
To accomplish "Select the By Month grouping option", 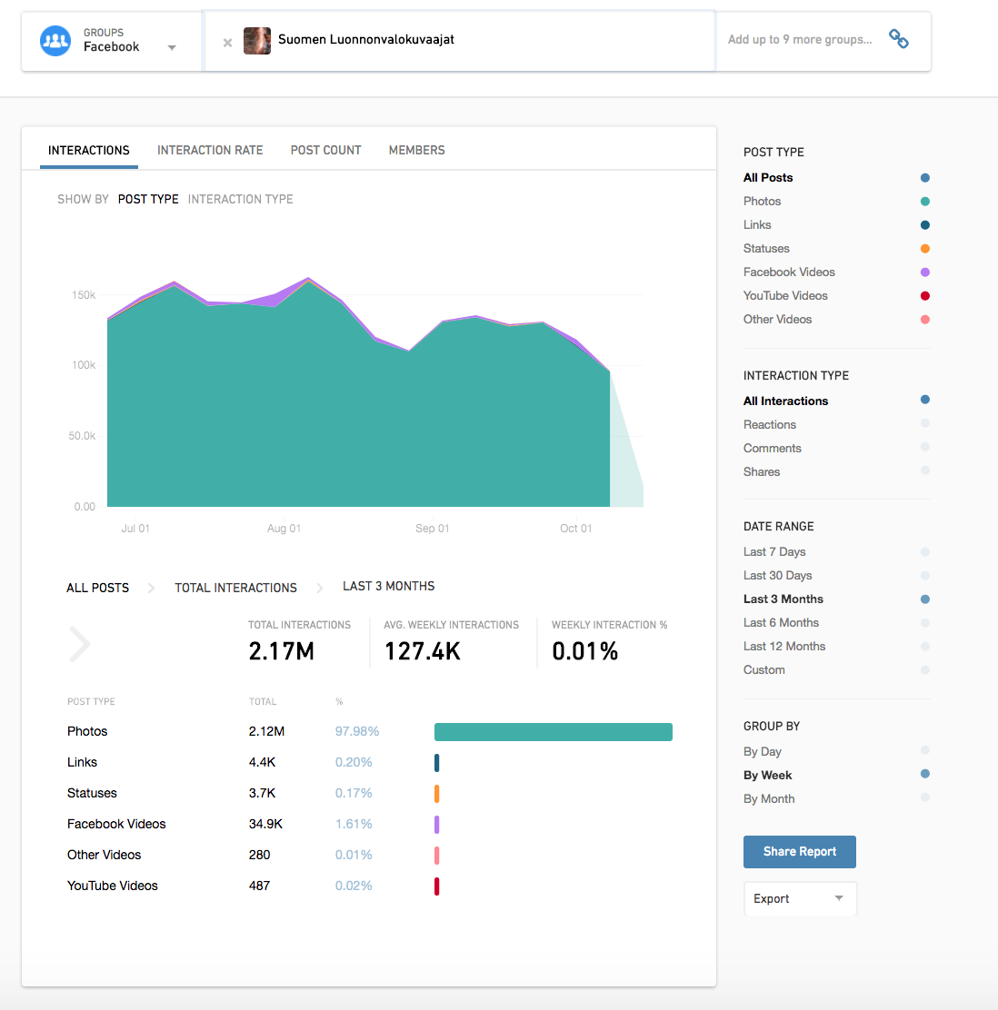I will [769, 799].
